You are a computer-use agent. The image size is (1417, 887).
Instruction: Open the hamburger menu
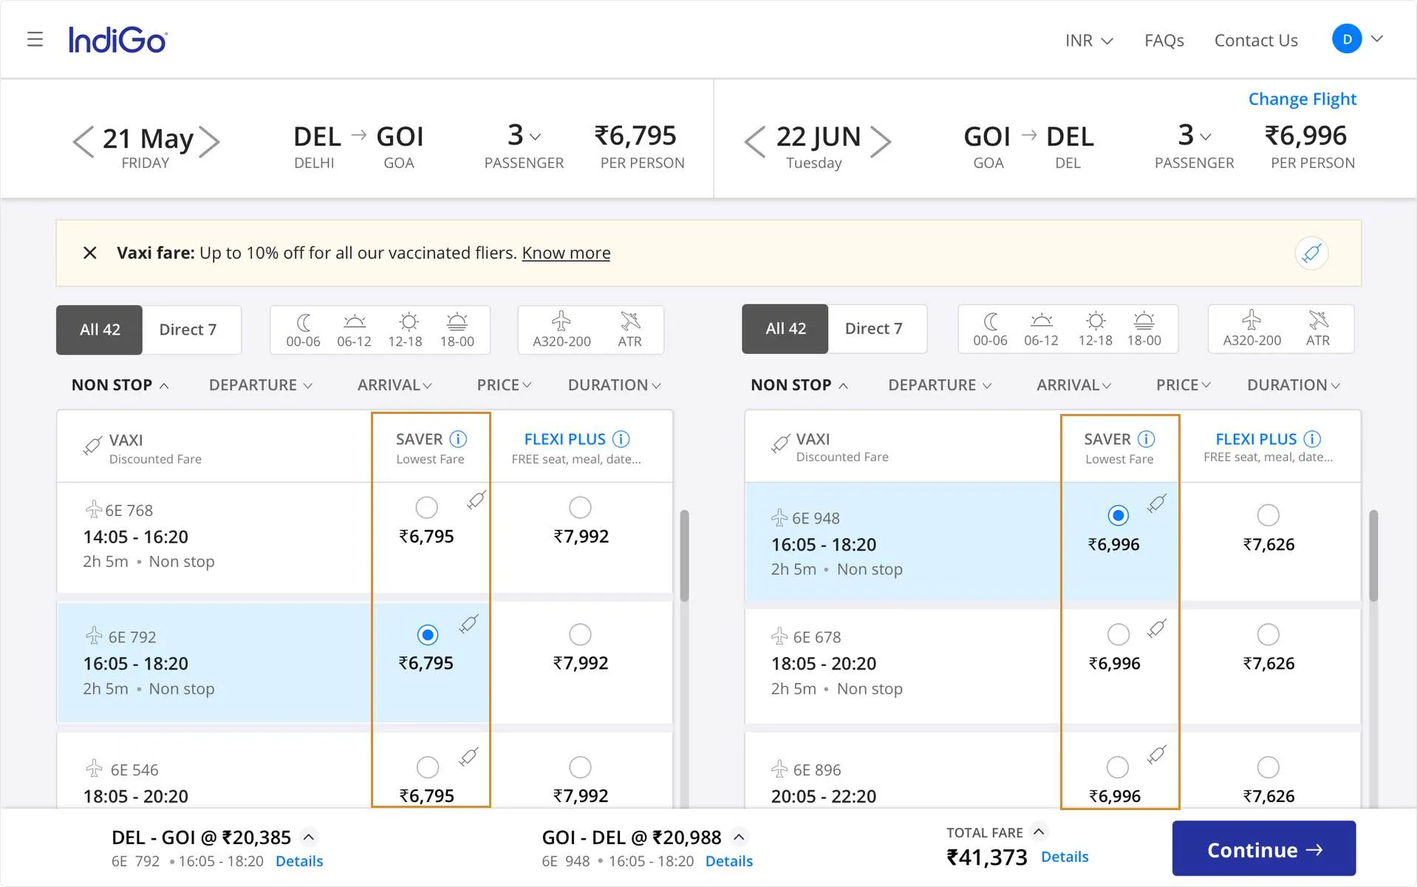35,39
